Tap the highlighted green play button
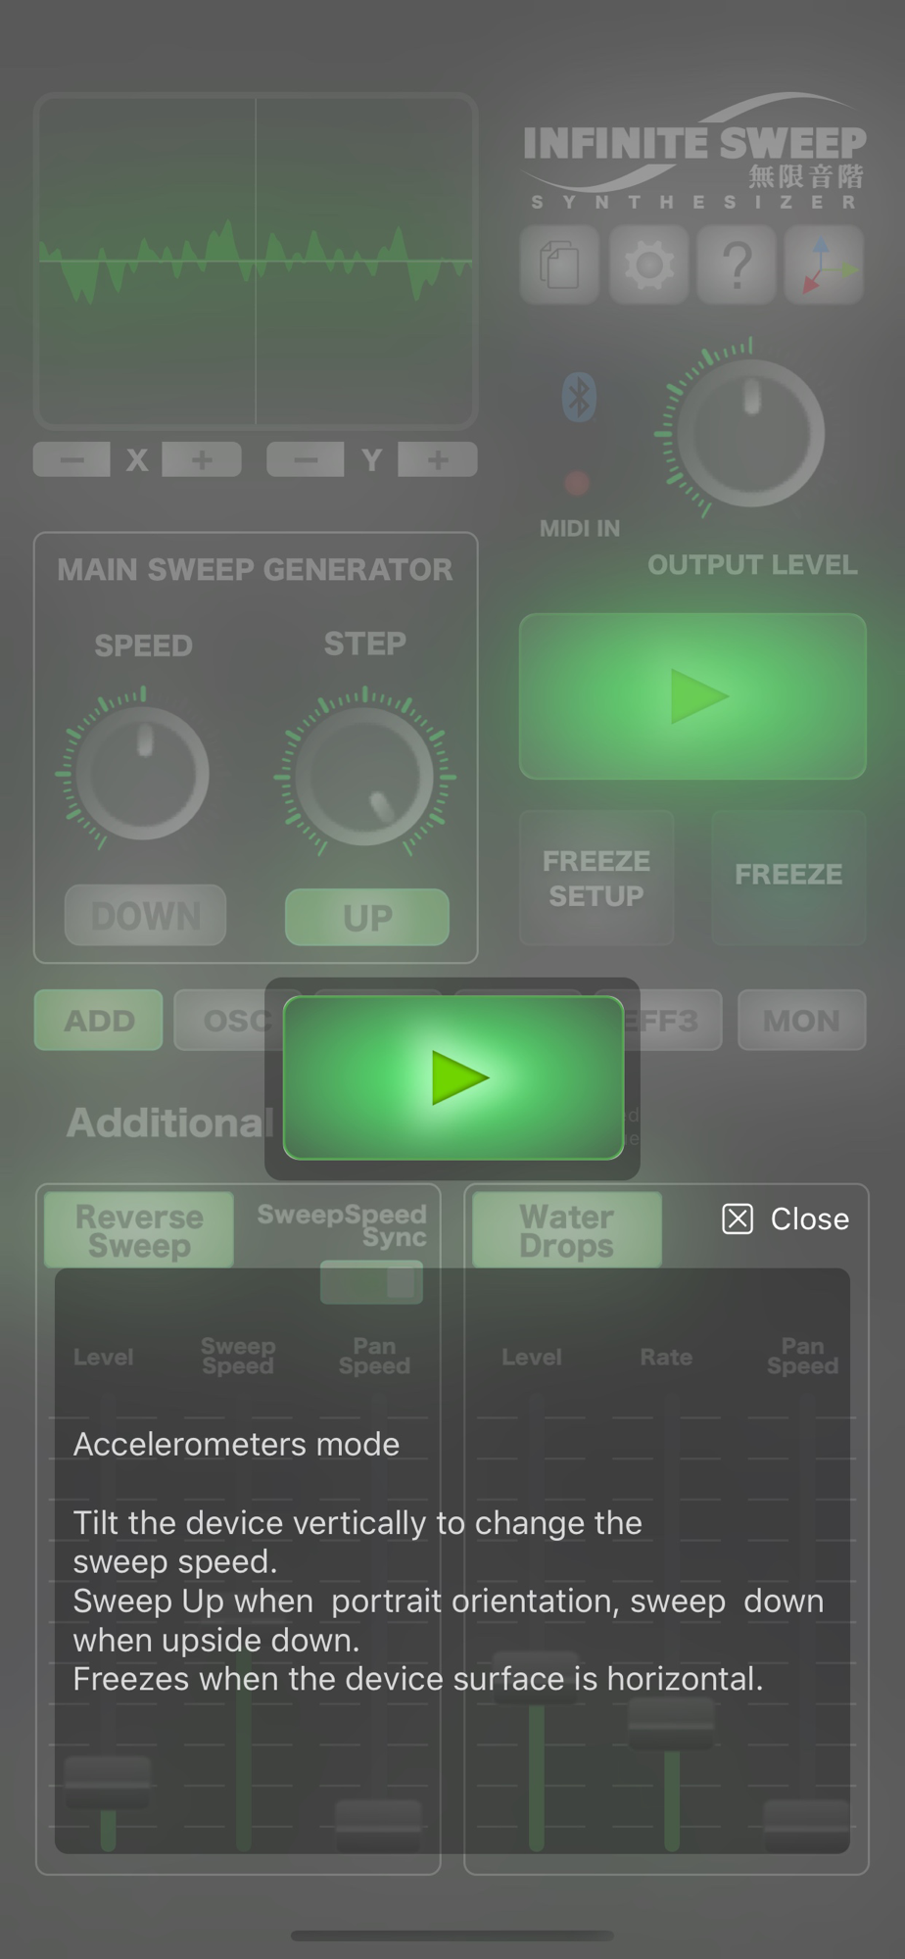 click(453, 1077)
